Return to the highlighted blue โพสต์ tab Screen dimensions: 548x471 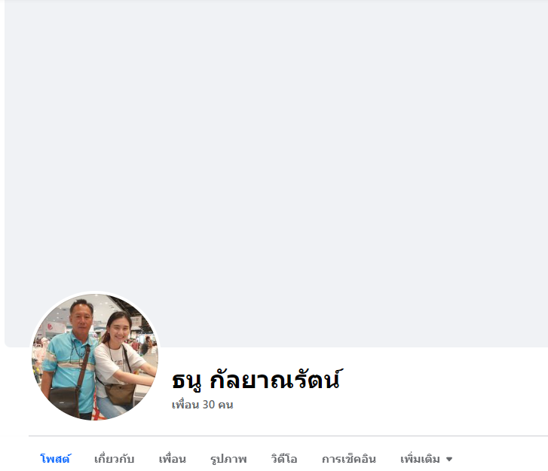point(56,458)
